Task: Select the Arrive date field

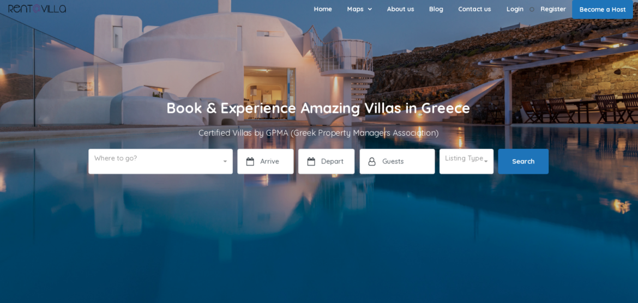Action: point(266,161)
